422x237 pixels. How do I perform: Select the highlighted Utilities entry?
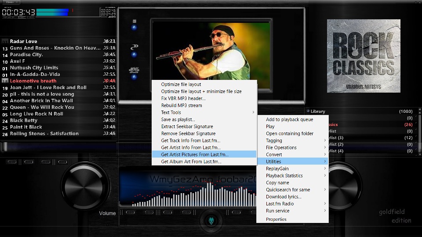click(x=293, y=162)
